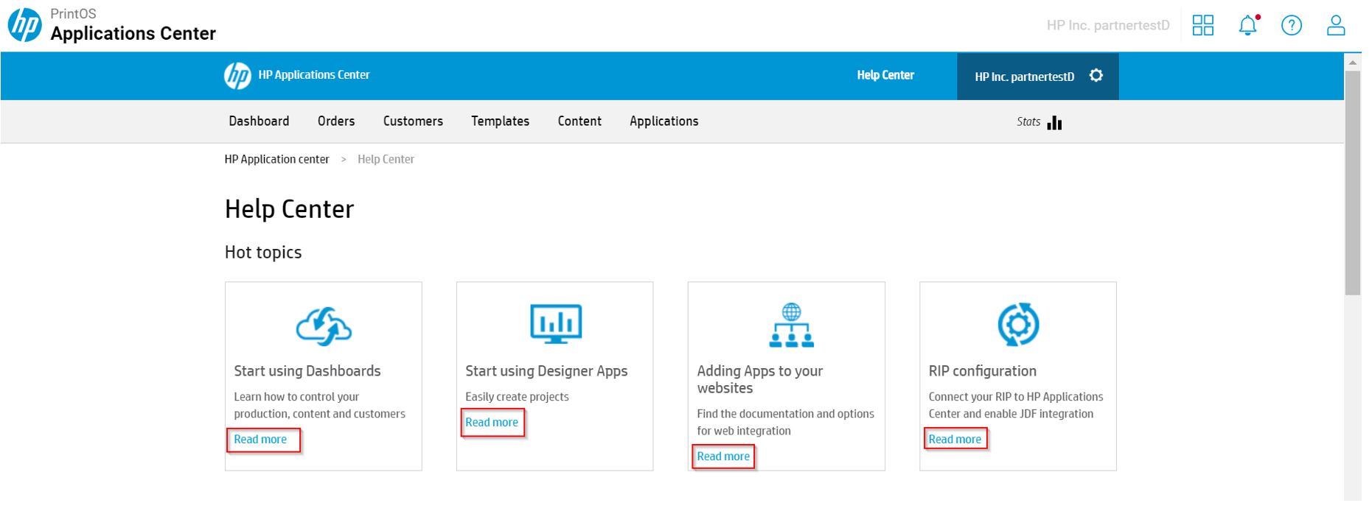The image size is (1372, 514).
Task: Click the scrollbar up arrow
Action: coord(1352,63)
